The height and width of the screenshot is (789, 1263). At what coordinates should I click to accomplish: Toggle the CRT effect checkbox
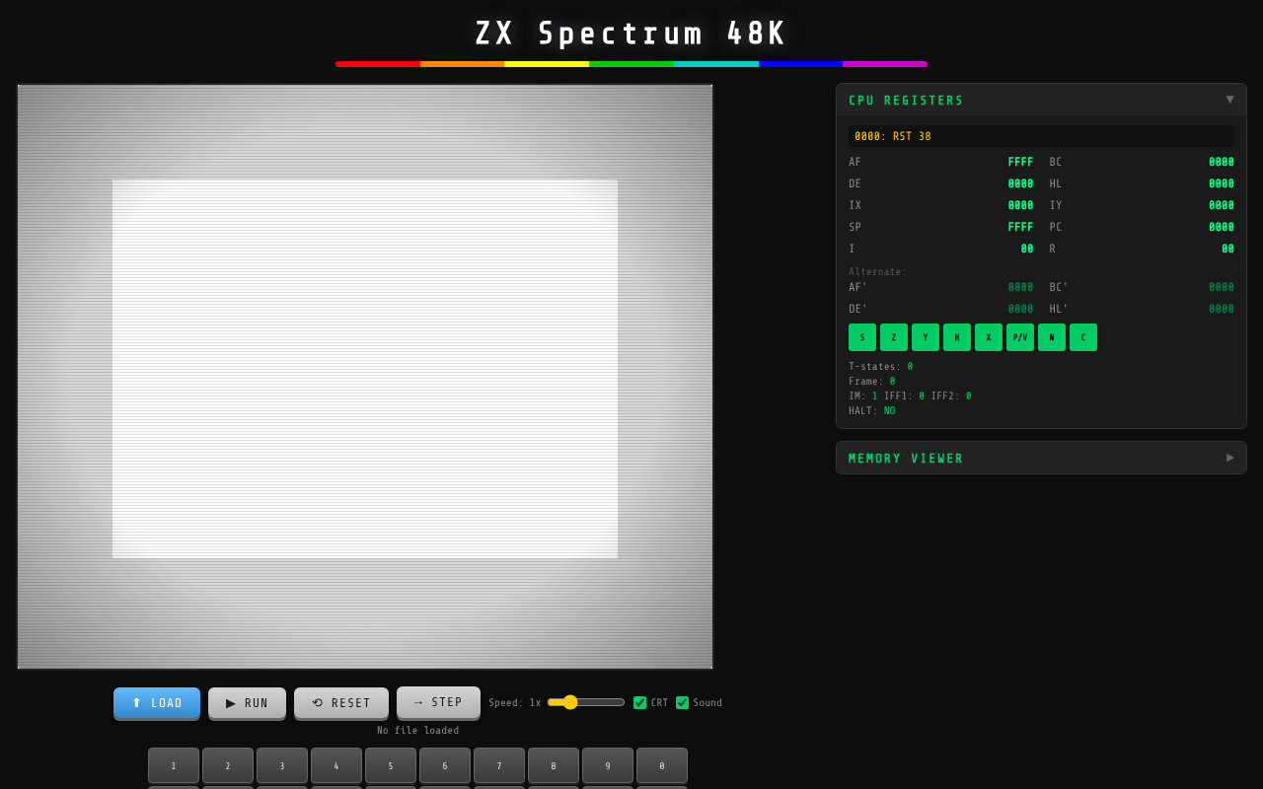point(639,703)
